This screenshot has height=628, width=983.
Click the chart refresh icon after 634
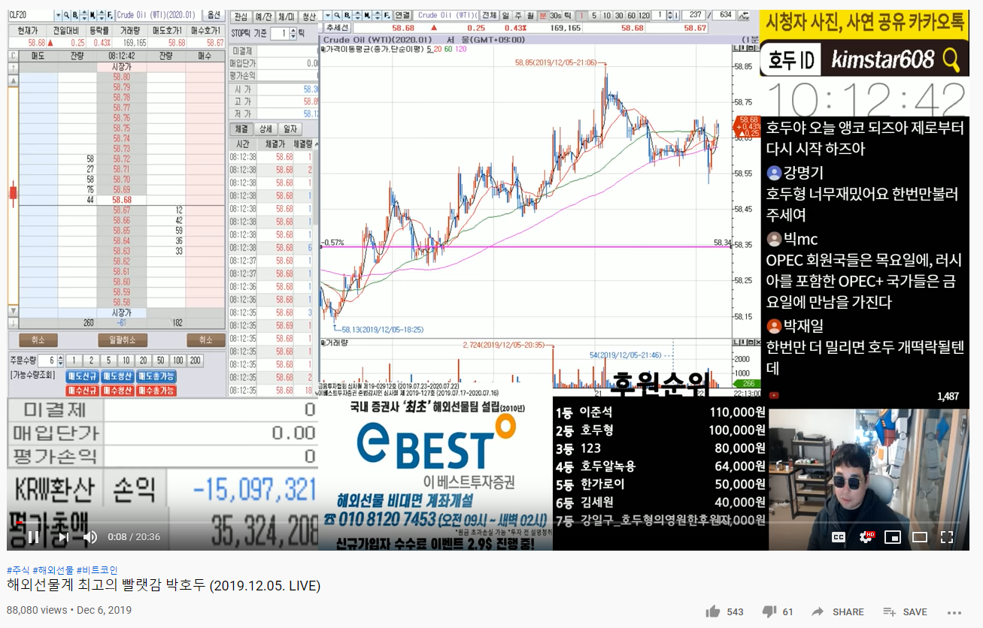click(x=744, y=15)
